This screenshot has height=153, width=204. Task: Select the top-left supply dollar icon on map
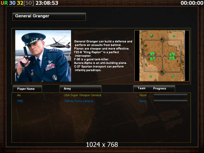[151, 35]
